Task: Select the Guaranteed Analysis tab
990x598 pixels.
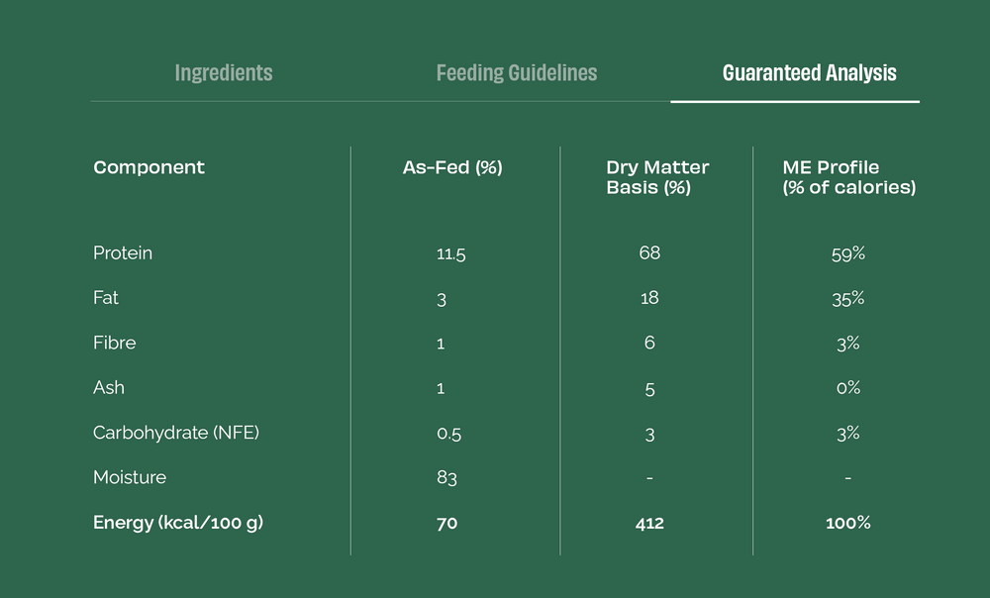Action: pyautogui.click(x=809, y=73)
